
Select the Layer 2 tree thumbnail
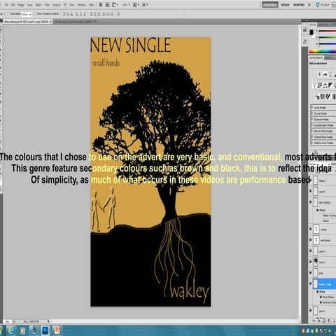tap(316, 262)
